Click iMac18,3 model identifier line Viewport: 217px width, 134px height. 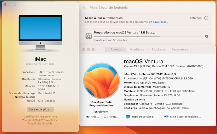[x=150, y=74]
